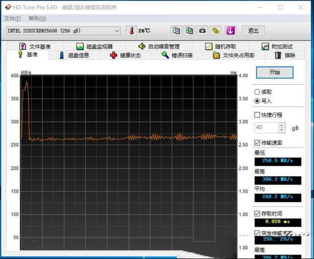Click the thermometer temperature icon
314x259 pixels.
[131, 31]
